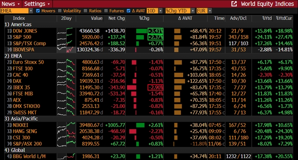Open the FTSE 100 index
The width and height of the screenshot is (298, 160).
[x=23, y=68]
